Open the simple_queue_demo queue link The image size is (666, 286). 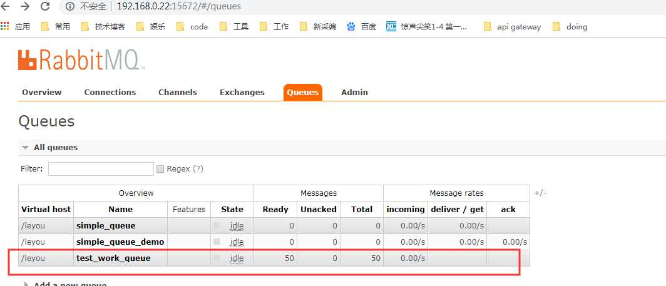120,242
